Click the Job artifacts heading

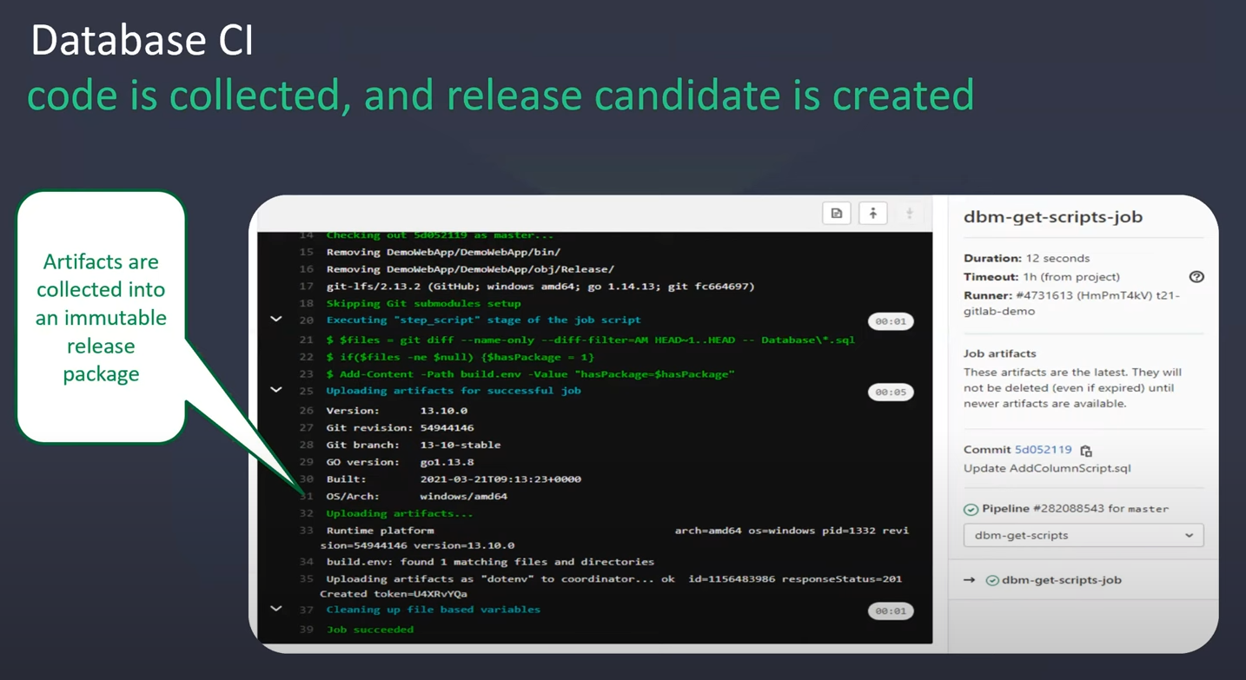pyautogui.click(x=1000, y=353)
